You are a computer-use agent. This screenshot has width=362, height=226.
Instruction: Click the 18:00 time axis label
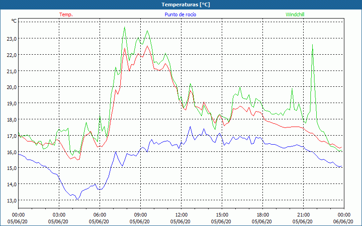[x=263, y=215]
